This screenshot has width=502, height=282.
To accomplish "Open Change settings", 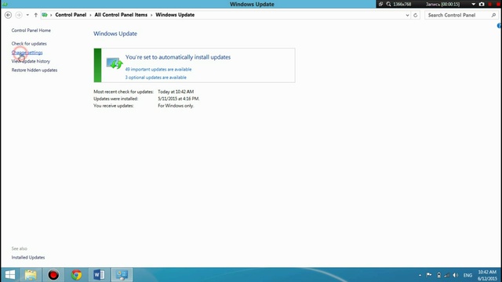I will [x=27, y=52].
